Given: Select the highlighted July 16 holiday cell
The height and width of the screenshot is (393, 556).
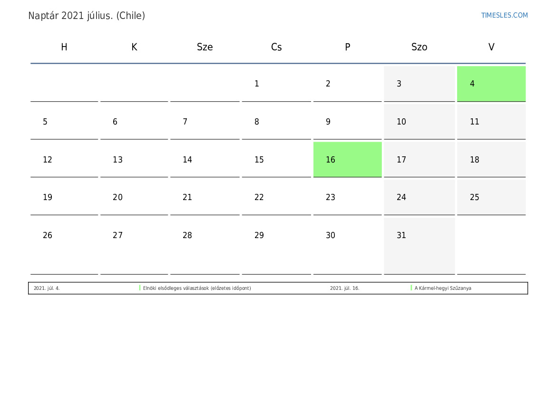Looking at the screenshot, I should (347, 159).
